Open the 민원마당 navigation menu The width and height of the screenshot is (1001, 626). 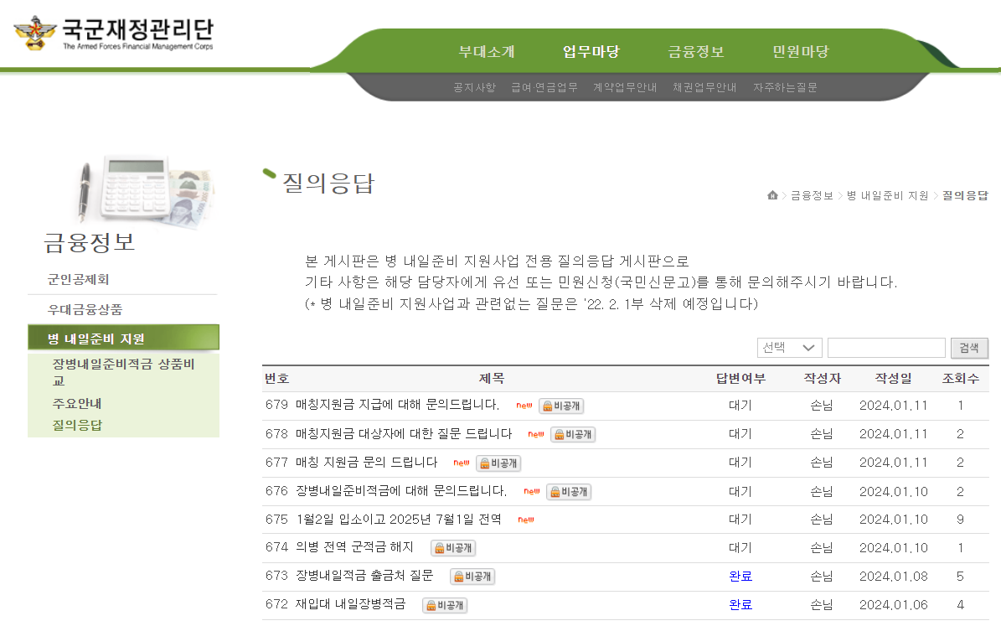click(x=800, y=51)
